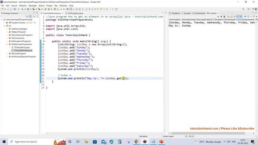Click the Pin Console icon

click(245, 17)
